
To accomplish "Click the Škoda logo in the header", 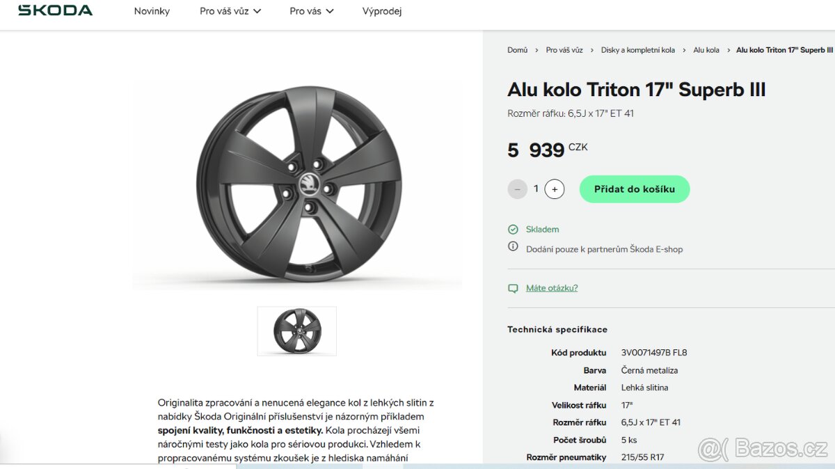I will [x=54, y=10].
